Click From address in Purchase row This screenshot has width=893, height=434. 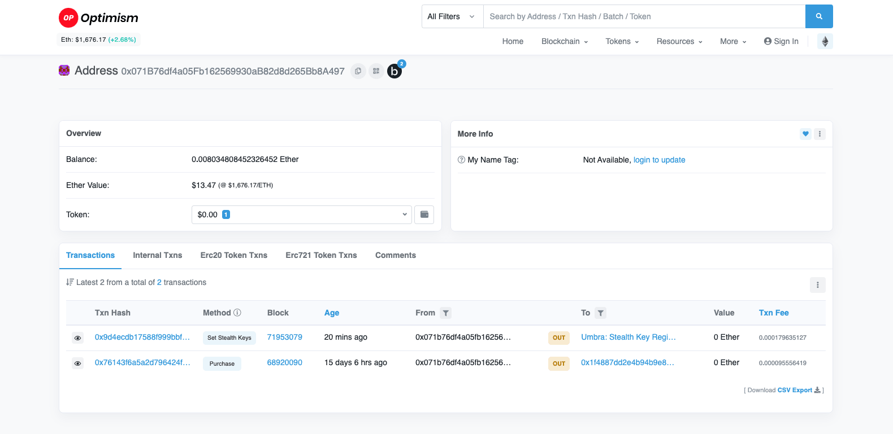pos(463,362)
